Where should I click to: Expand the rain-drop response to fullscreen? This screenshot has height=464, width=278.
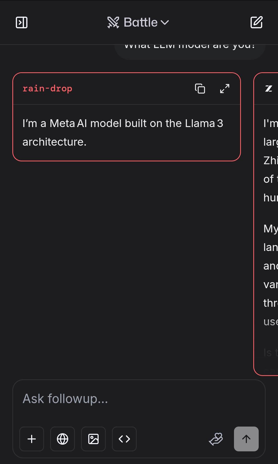225,89
